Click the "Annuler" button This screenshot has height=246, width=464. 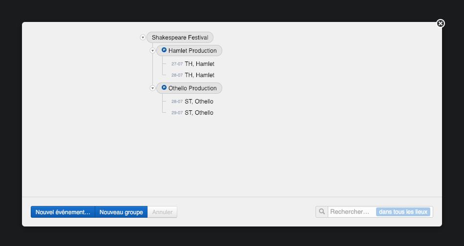pos(162,212)
